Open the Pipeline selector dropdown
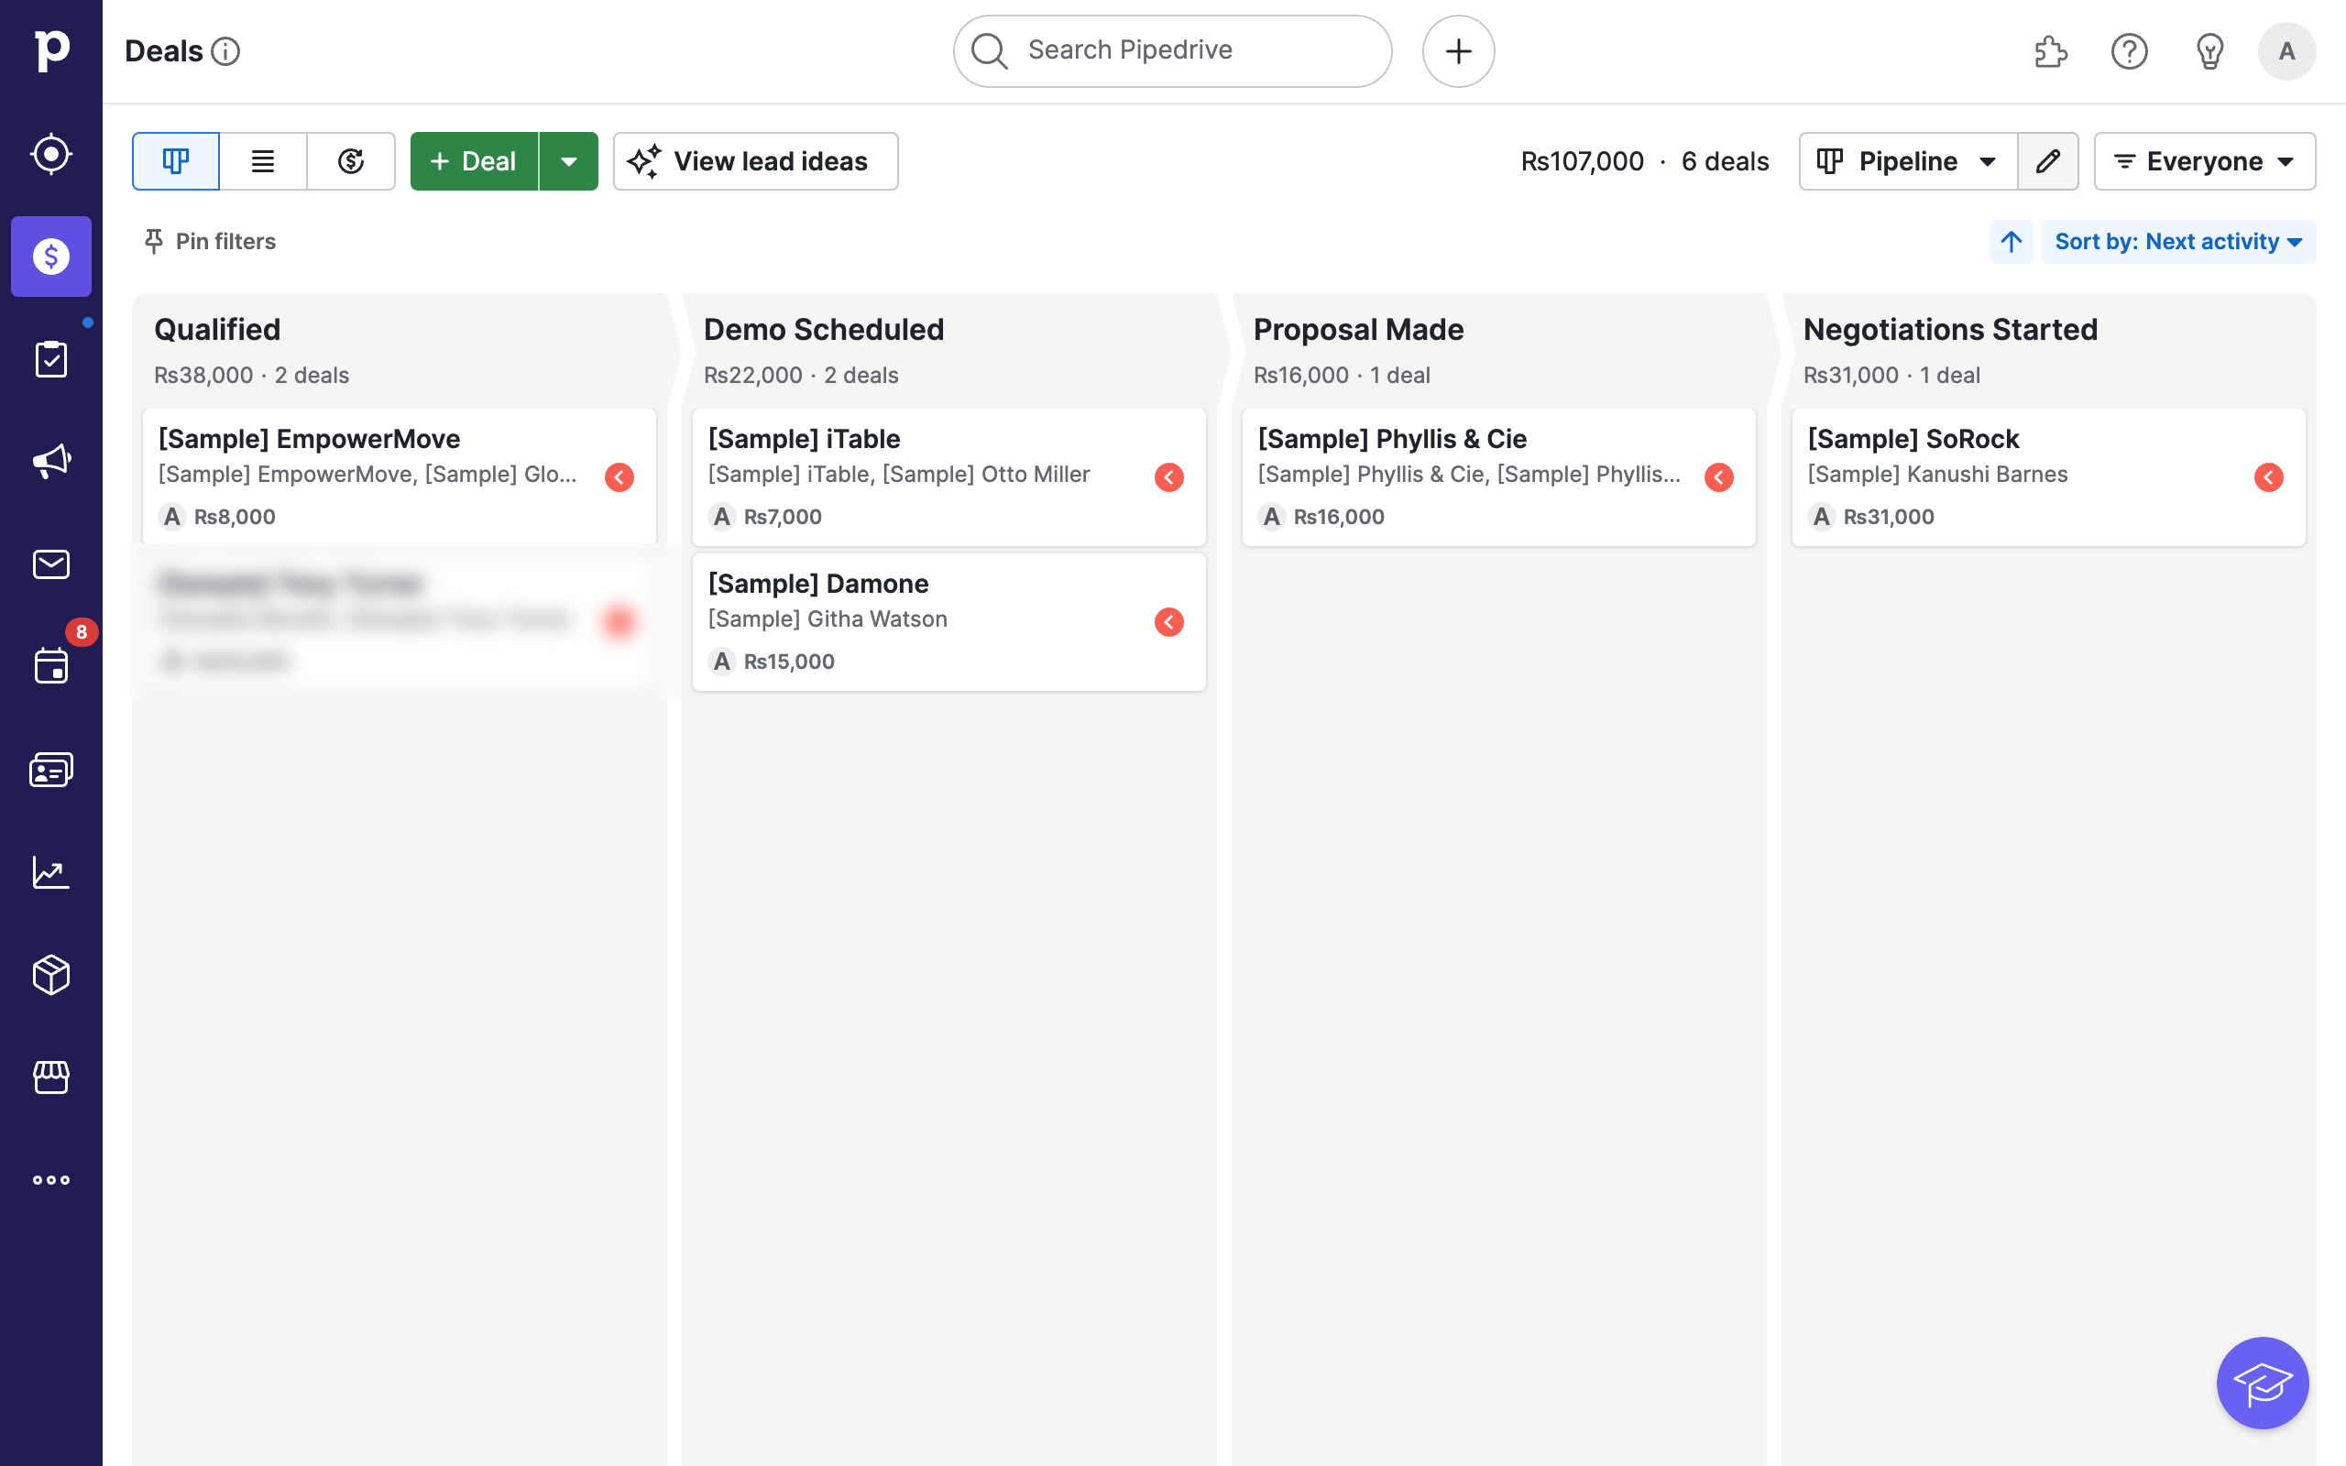The height and width of the screenshot is (1466, 2346). 1907,161
